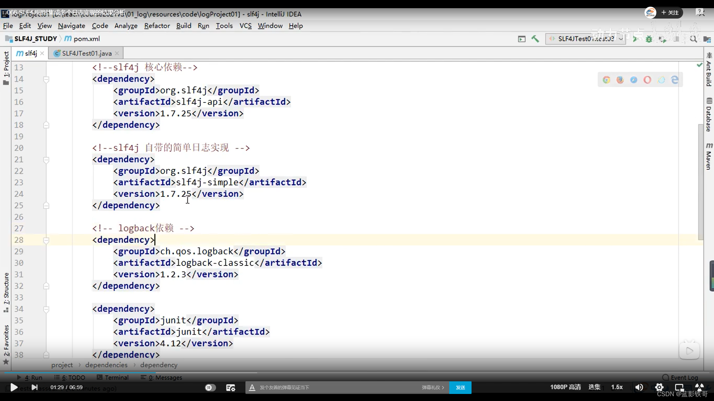Close the SLF4JTest01.java editor tab
The height and width of the screenshot is (401, 714).
coord(117,53)
